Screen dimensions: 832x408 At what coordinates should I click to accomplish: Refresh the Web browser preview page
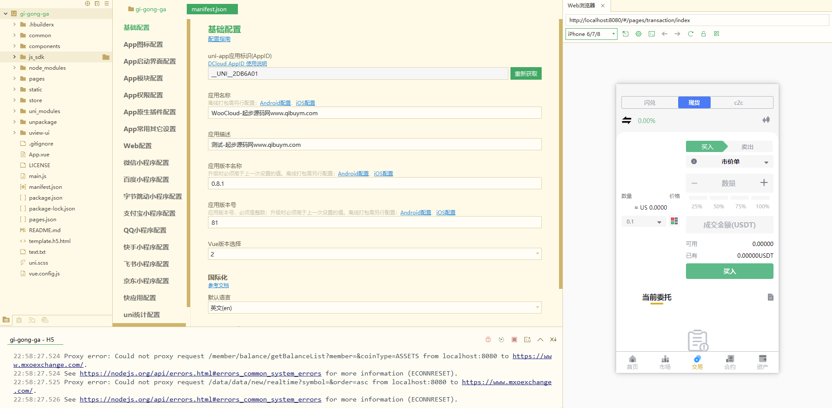point(691,34)
